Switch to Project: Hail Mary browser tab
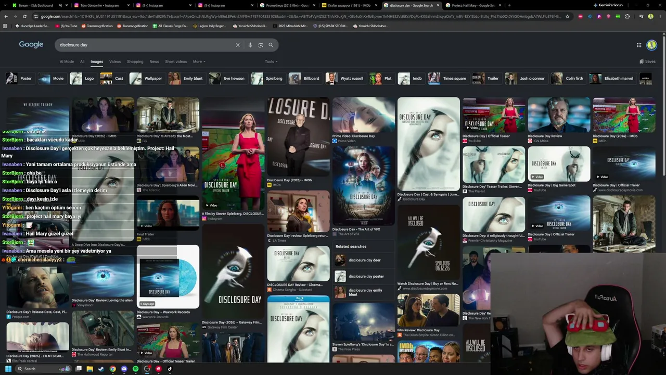Screen dimensions: 666x375 [x=472, y=5]
